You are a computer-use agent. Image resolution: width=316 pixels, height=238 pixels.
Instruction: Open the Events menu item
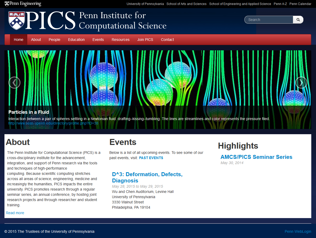pyautogui.click(x=98, y=40)
